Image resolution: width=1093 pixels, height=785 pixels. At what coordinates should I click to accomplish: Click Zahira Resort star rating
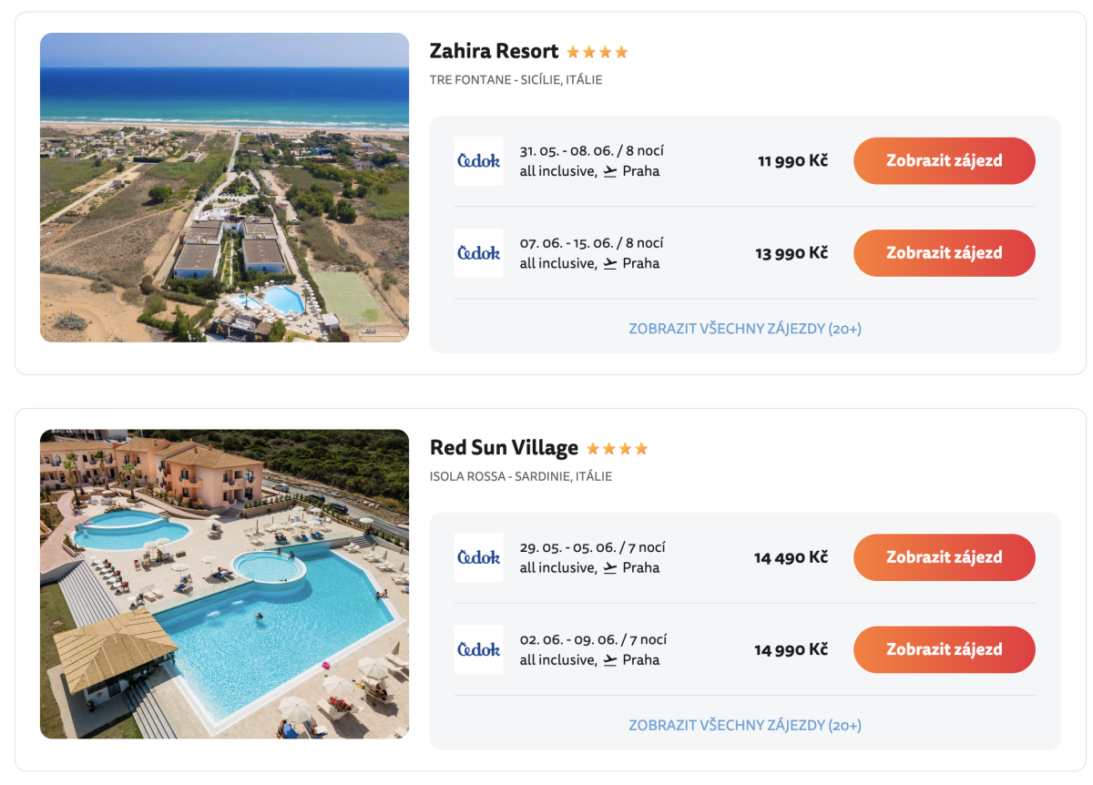coord(598,52)
